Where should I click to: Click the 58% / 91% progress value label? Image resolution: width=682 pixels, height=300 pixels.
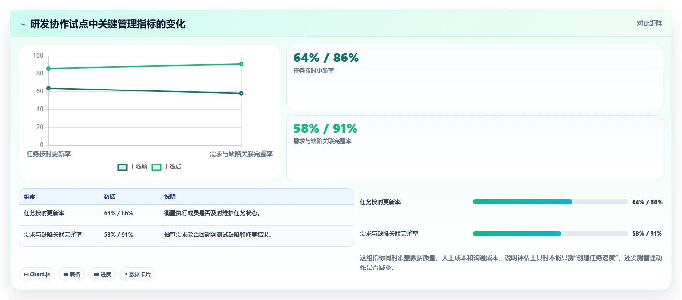(647, 234)
